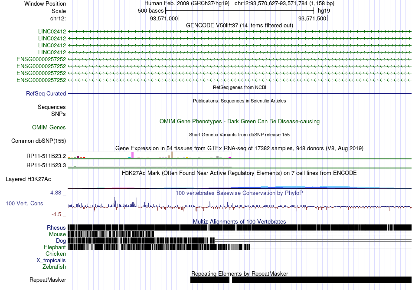Click the Elephant species label
412x290 pixels.
(x=55, y=247)
